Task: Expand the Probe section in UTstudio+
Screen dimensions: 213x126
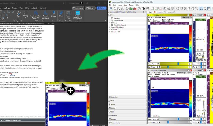Action: click(x=128, y=104)
